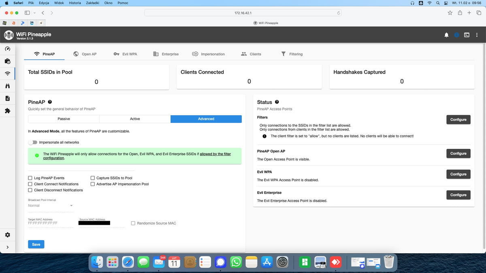Open the Historia menu in menu bar
486x273 pixels.
[75, 3]
